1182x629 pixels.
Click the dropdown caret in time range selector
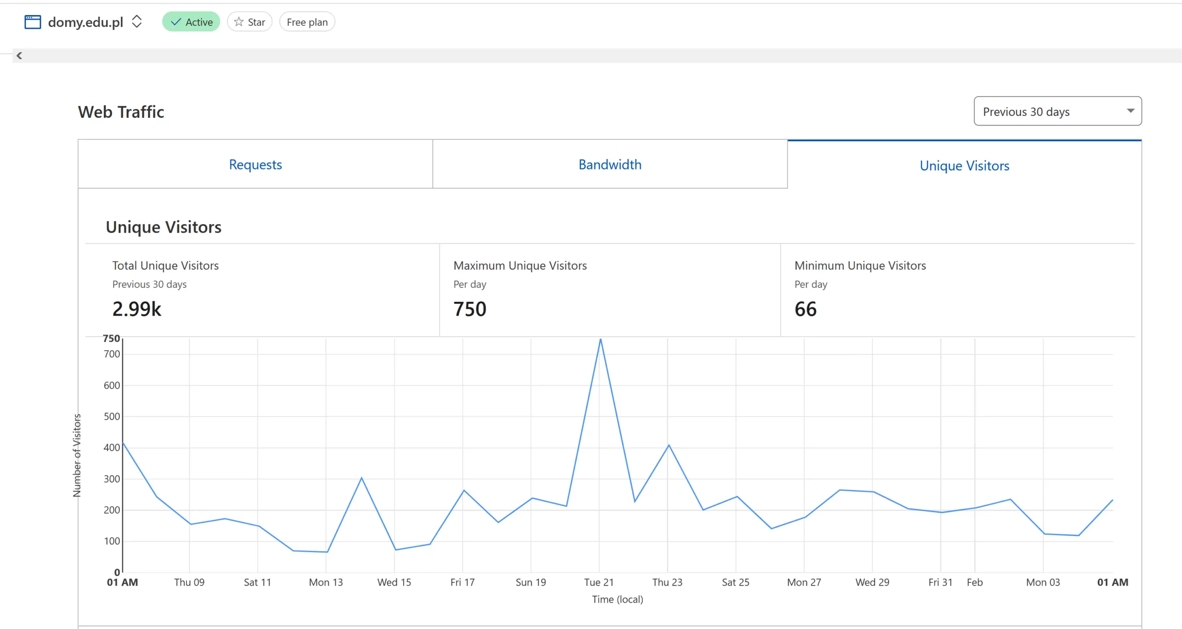point(1130,111)
